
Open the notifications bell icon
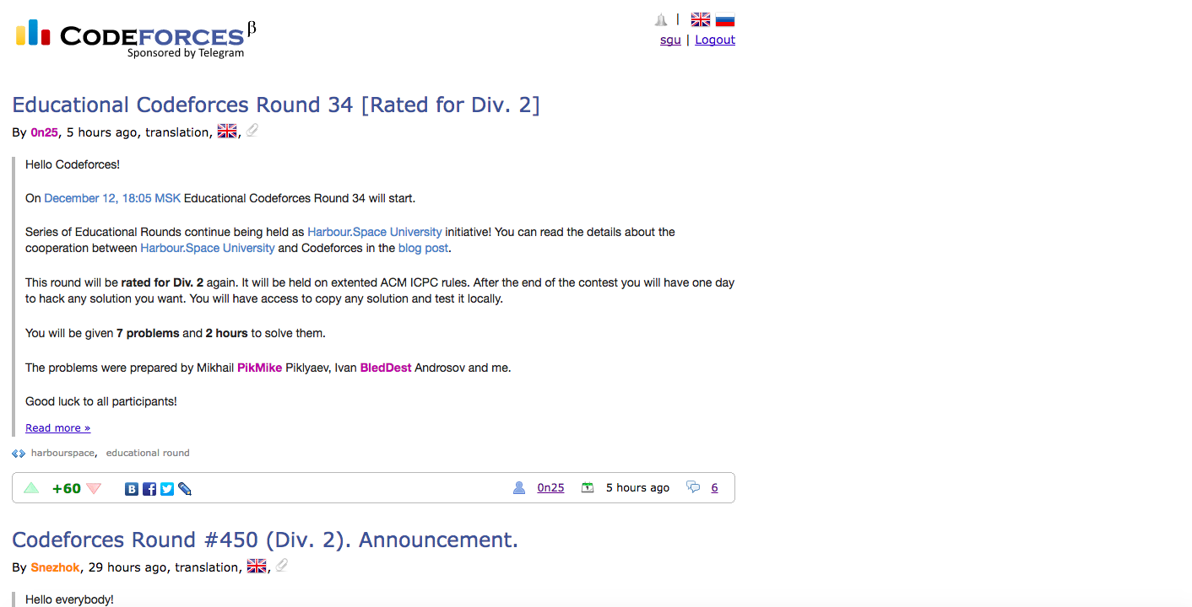coord(661,19)
